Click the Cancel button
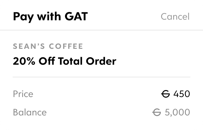Viewport: 203px width, 130px height. [175, 16]
